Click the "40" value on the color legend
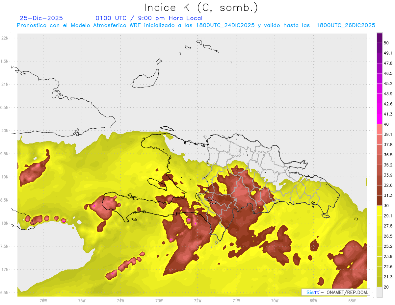 point(386,124)
